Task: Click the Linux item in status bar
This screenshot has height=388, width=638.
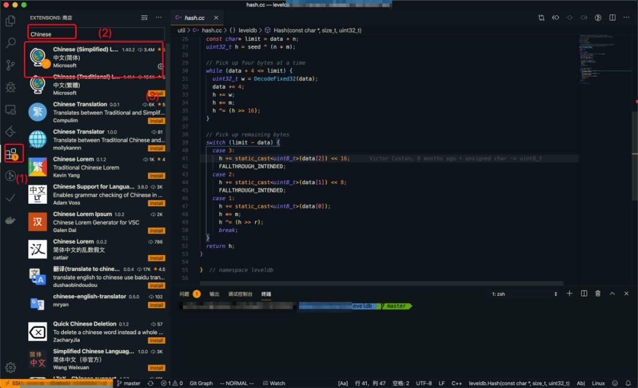Action: coord(598,383)
